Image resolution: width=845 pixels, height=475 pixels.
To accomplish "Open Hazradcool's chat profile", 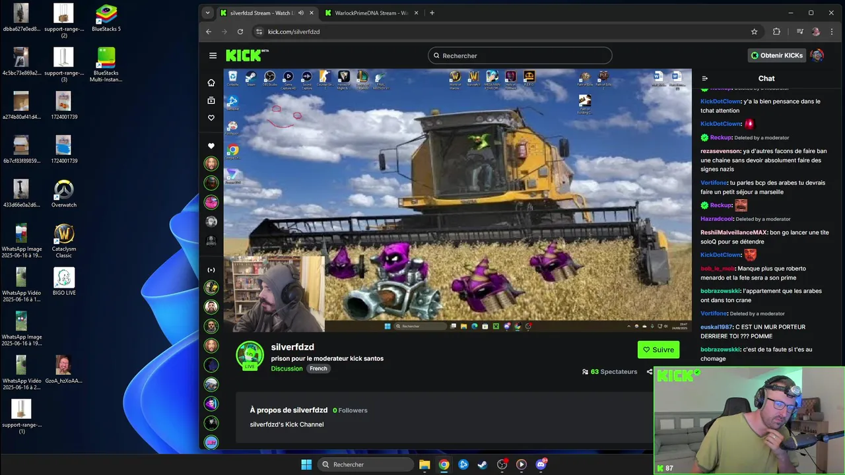I will [717, 219].
